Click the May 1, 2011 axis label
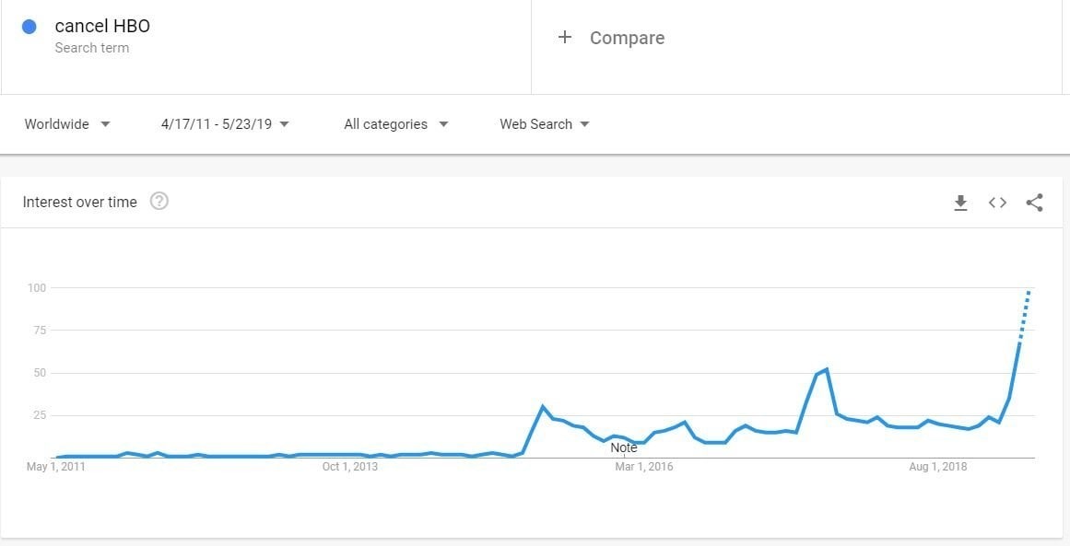Image resolution: width=1070 pixels, height=546 pixels. pyautogui.click(x=55, y=467)
